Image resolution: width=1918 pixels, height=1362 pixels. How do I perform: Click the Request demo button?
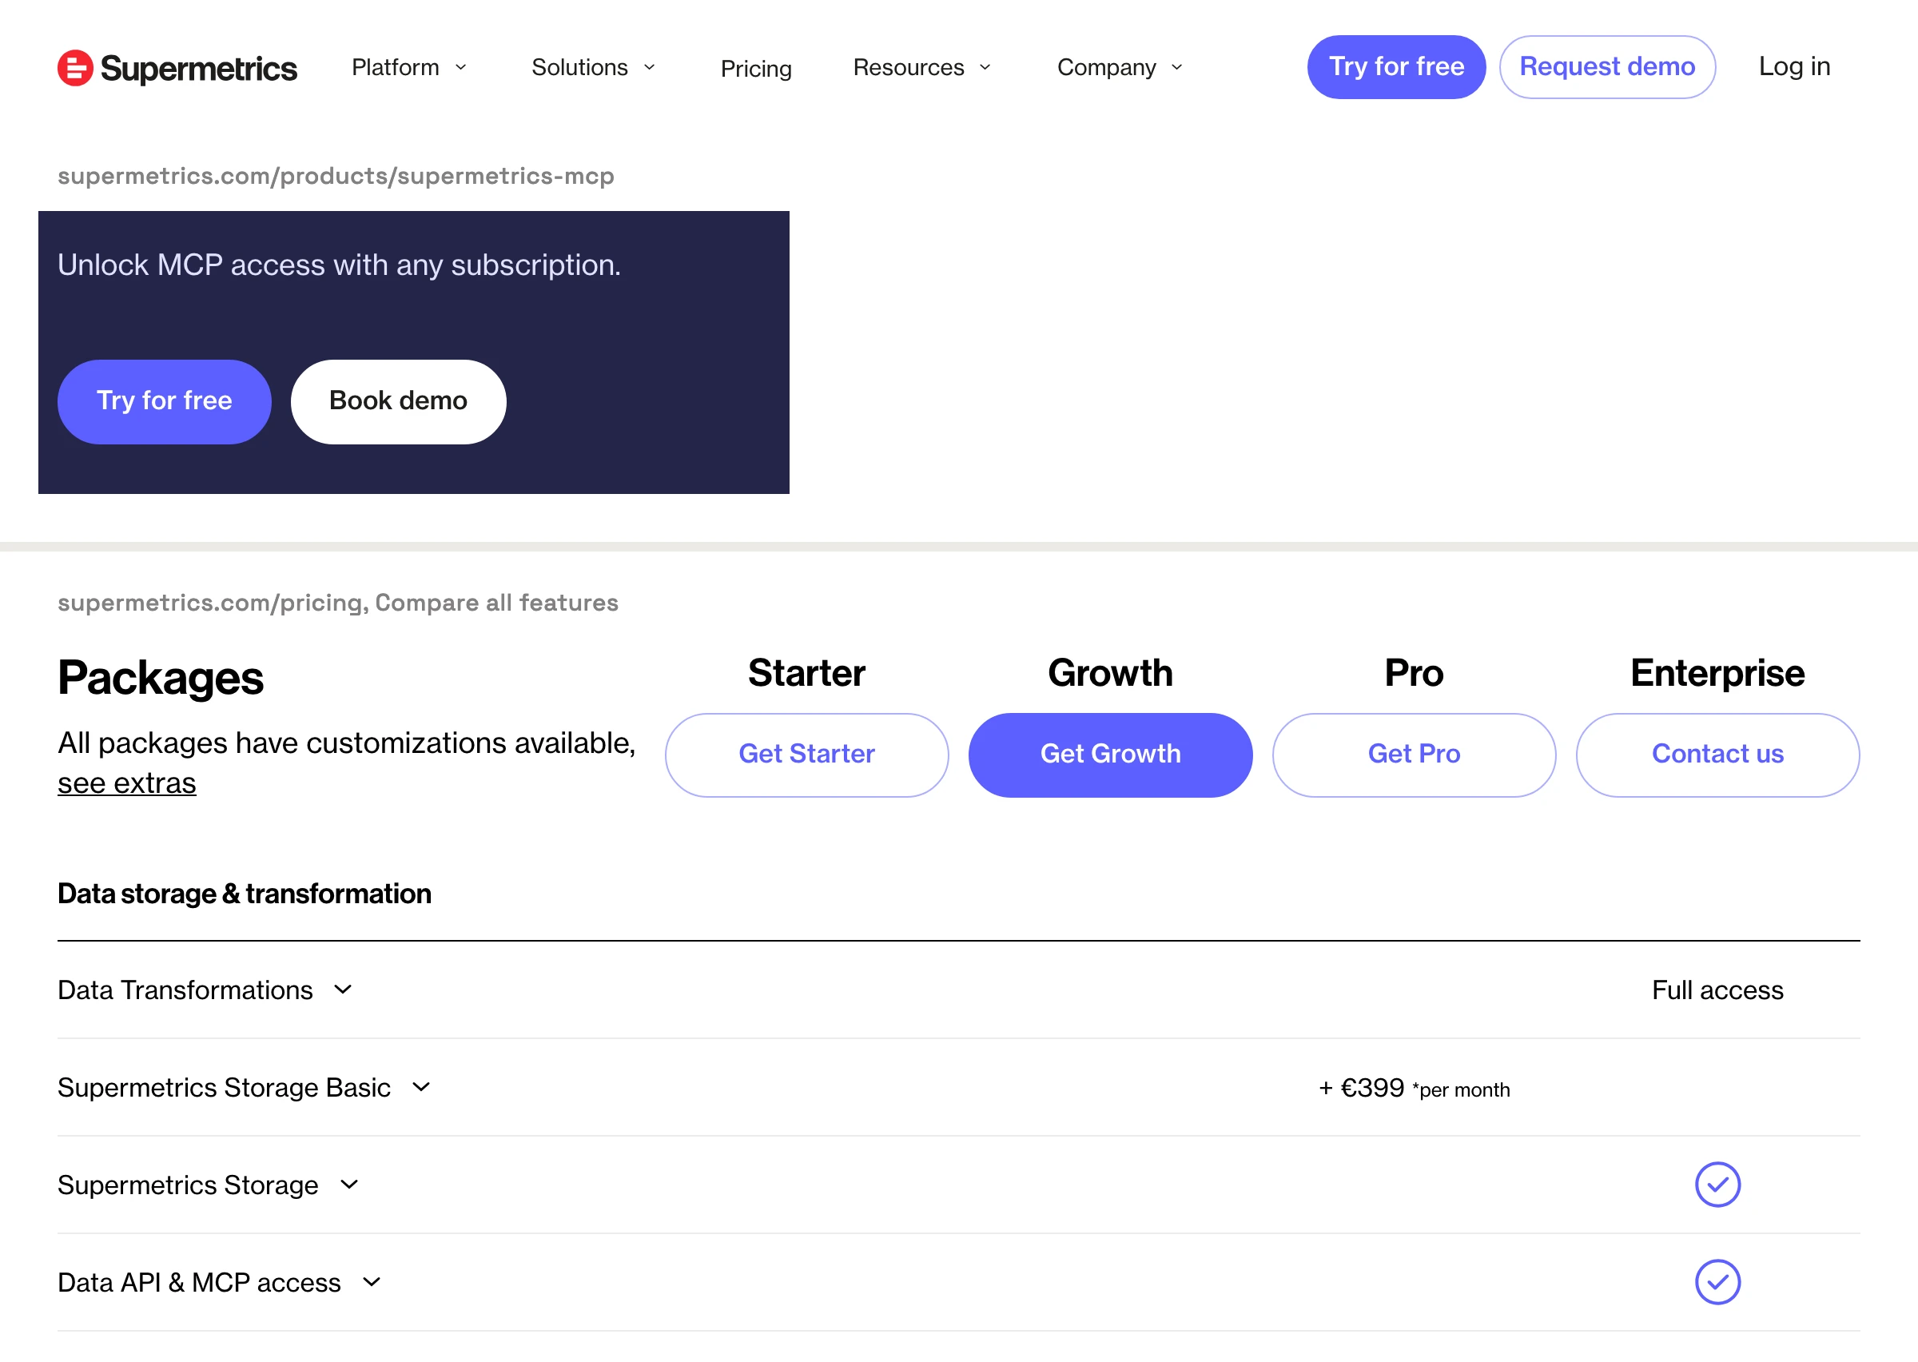pos(1607,66)
